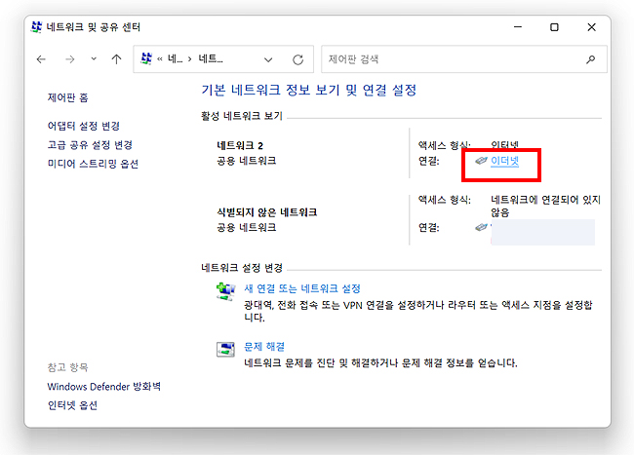Select 식별되지 않은 네트워크 text
Screen dimensions: 634x455
267,212
